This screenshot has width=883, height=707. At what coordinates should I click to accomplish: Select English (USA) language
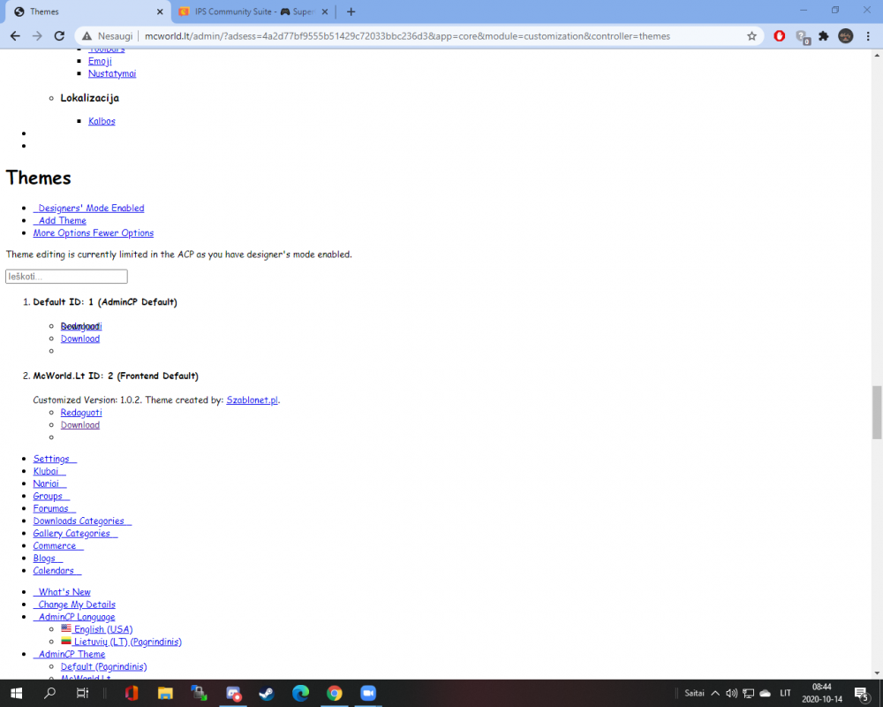[x=97, y=628]
